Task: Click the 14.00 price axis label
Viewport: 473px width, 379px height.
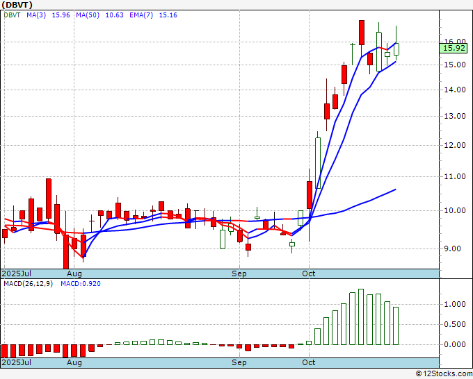Action: [455, 90]
